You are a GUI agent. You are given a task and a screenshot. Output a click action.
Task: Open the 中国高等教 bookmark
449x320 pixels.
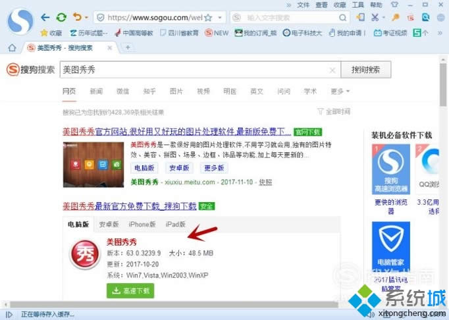coord(134,33)
